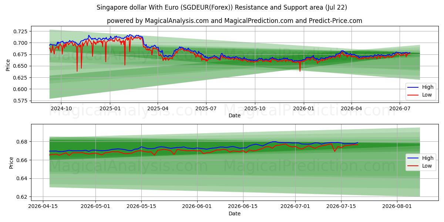Click the 0.675 price tick label
The height and width of the screenshot is (222, 444).
tap(21, 54)
